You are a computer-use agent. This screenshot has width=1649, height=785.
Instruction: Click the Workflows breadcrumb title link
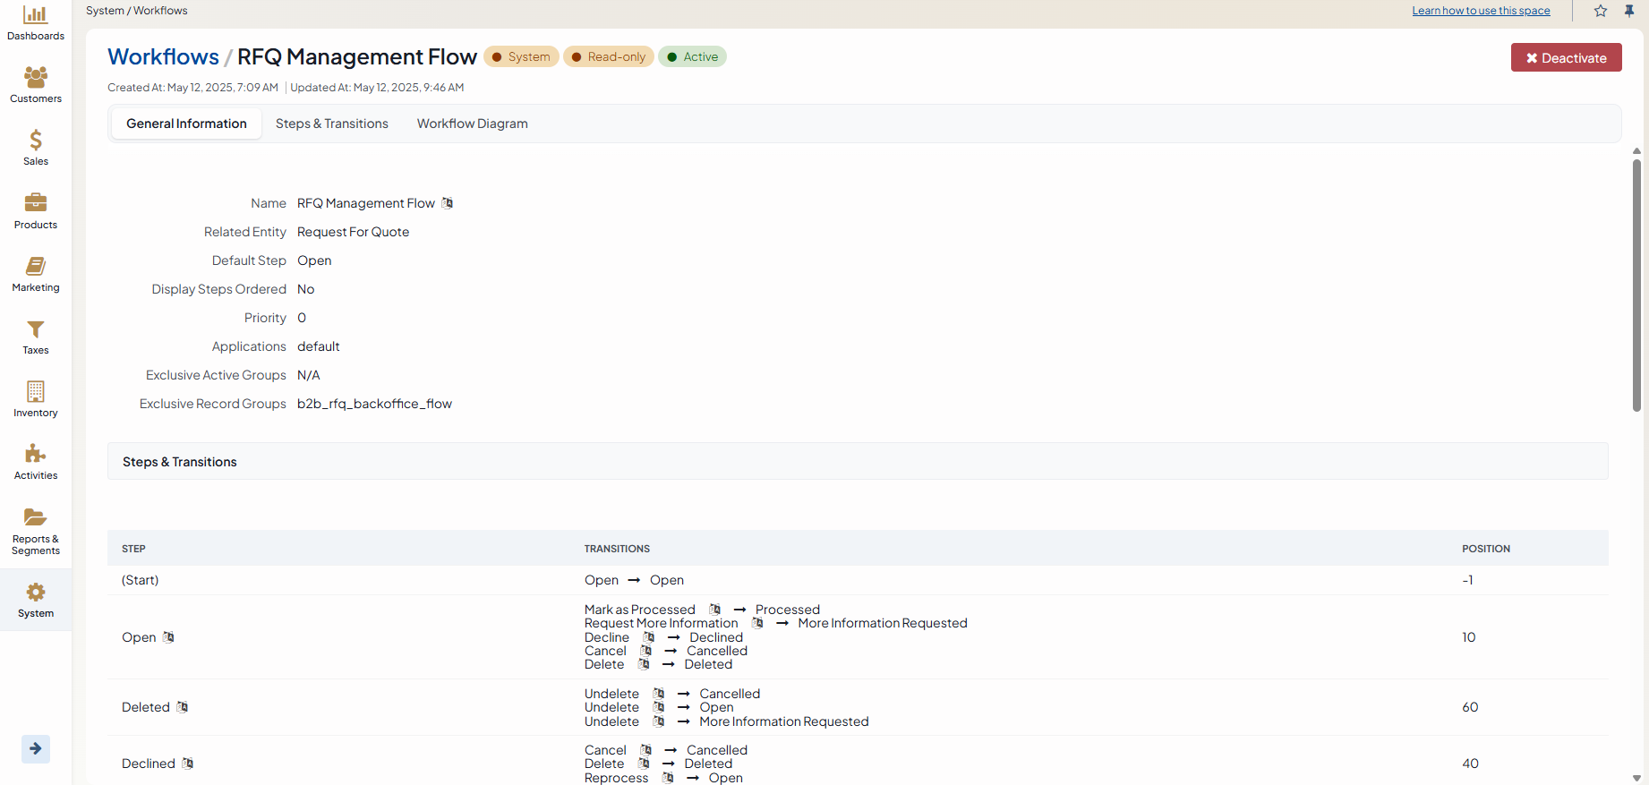[163, 56]
